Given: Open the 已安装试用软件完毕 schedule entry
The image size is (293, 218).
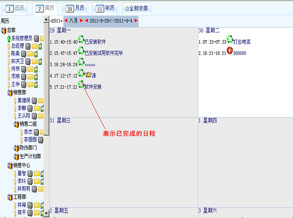Looking at the screenshot, I should (104, 53).
